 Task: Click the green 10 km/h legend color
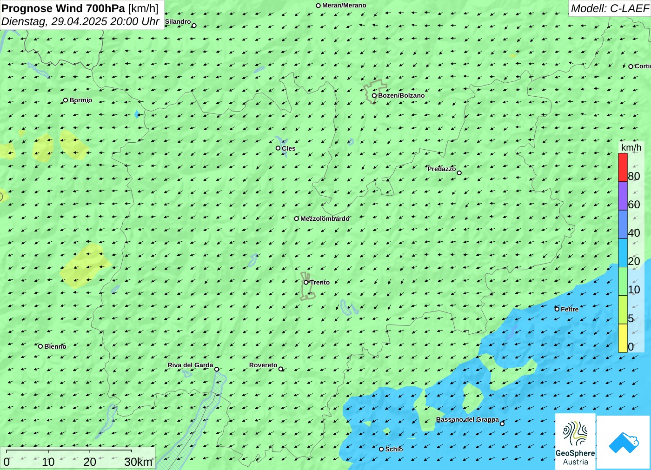623,281
